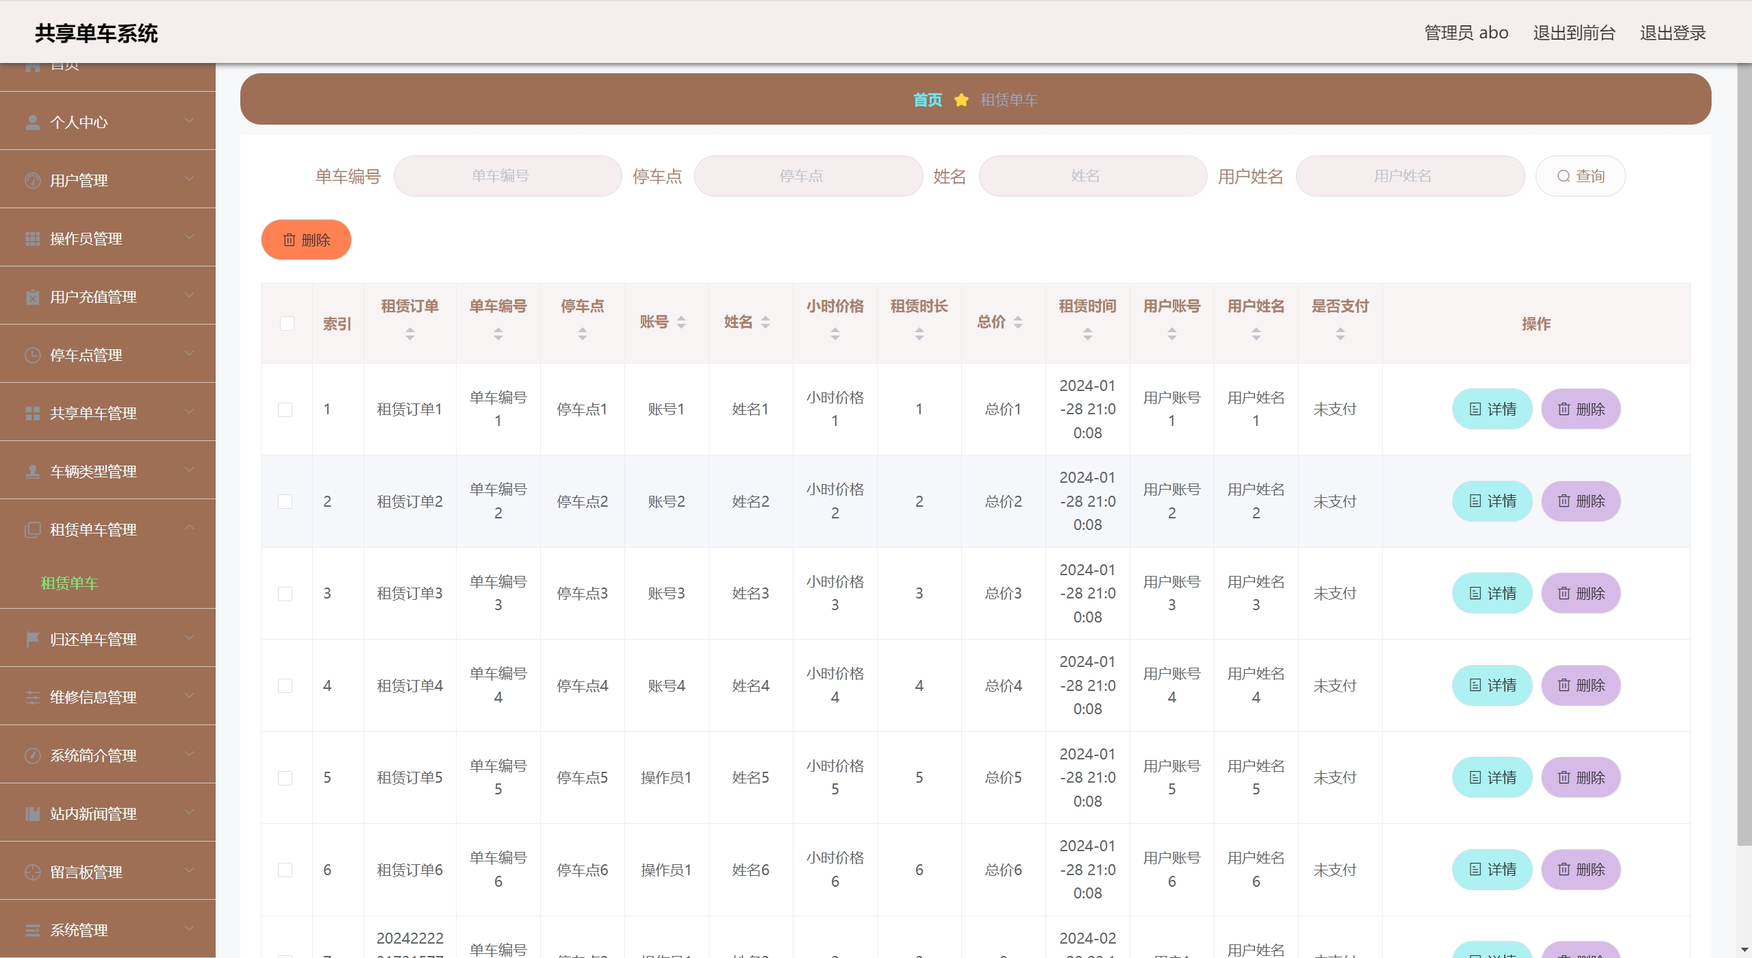This screenshot has height=958, width=1752.
Task: Select the checkbox for row 租赁订单4
Action: [x=285, y=685]
